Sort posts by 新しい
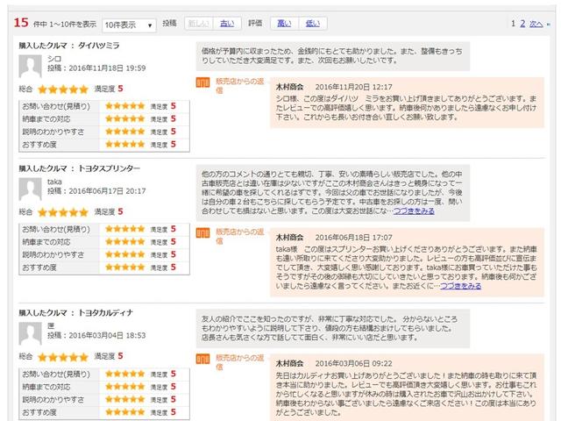 [x=199, y=24]
